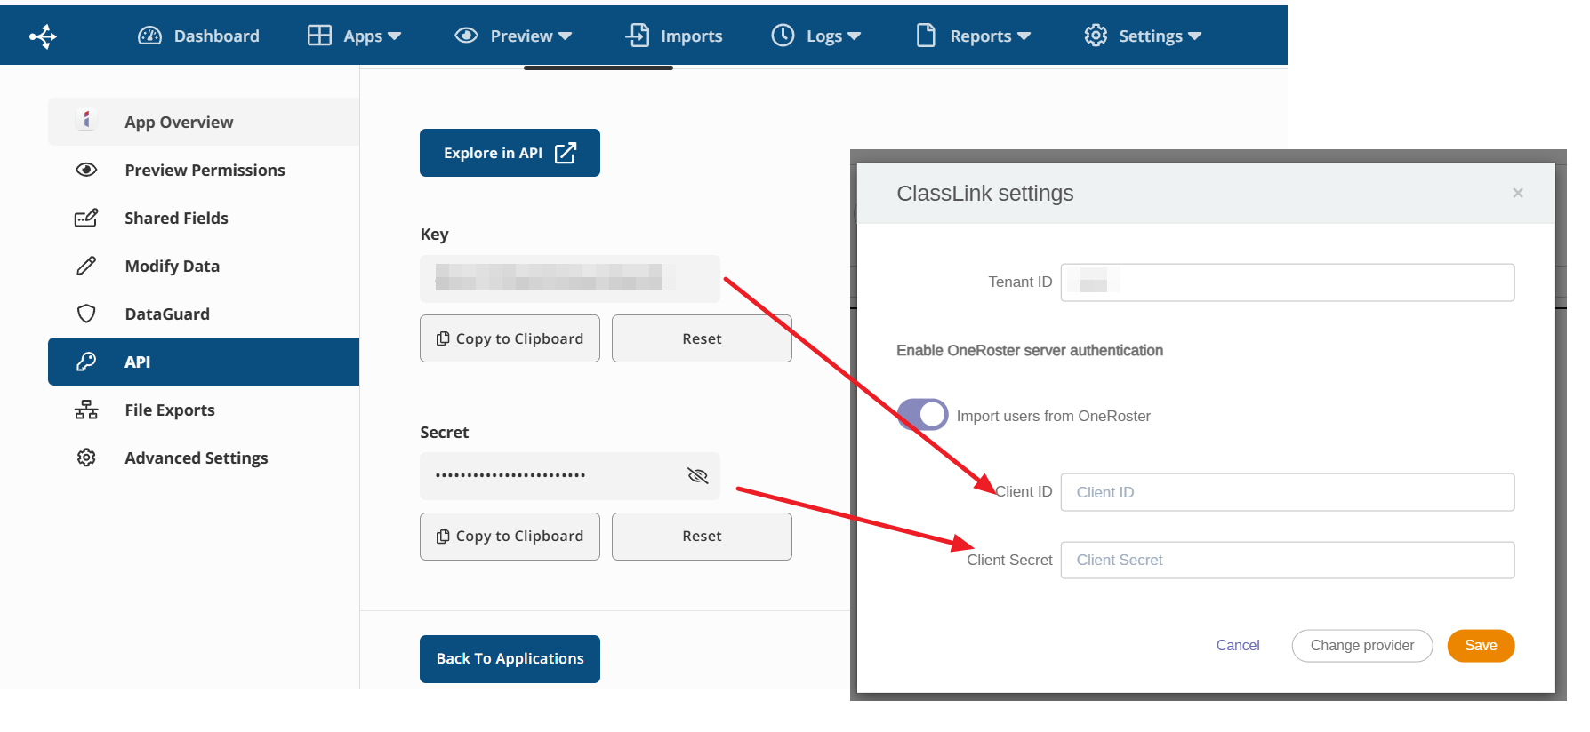Click the external link icon on Explore in API
Screen dimensions: 1590x732
point(566,153)
